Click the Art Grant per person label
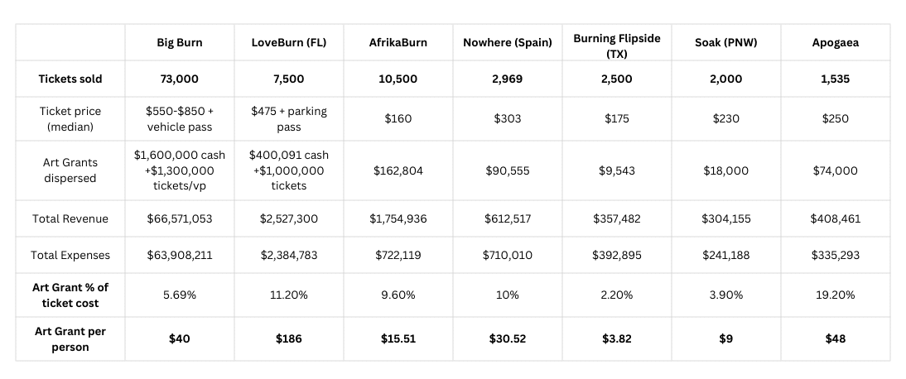 [x=70, y=338]
